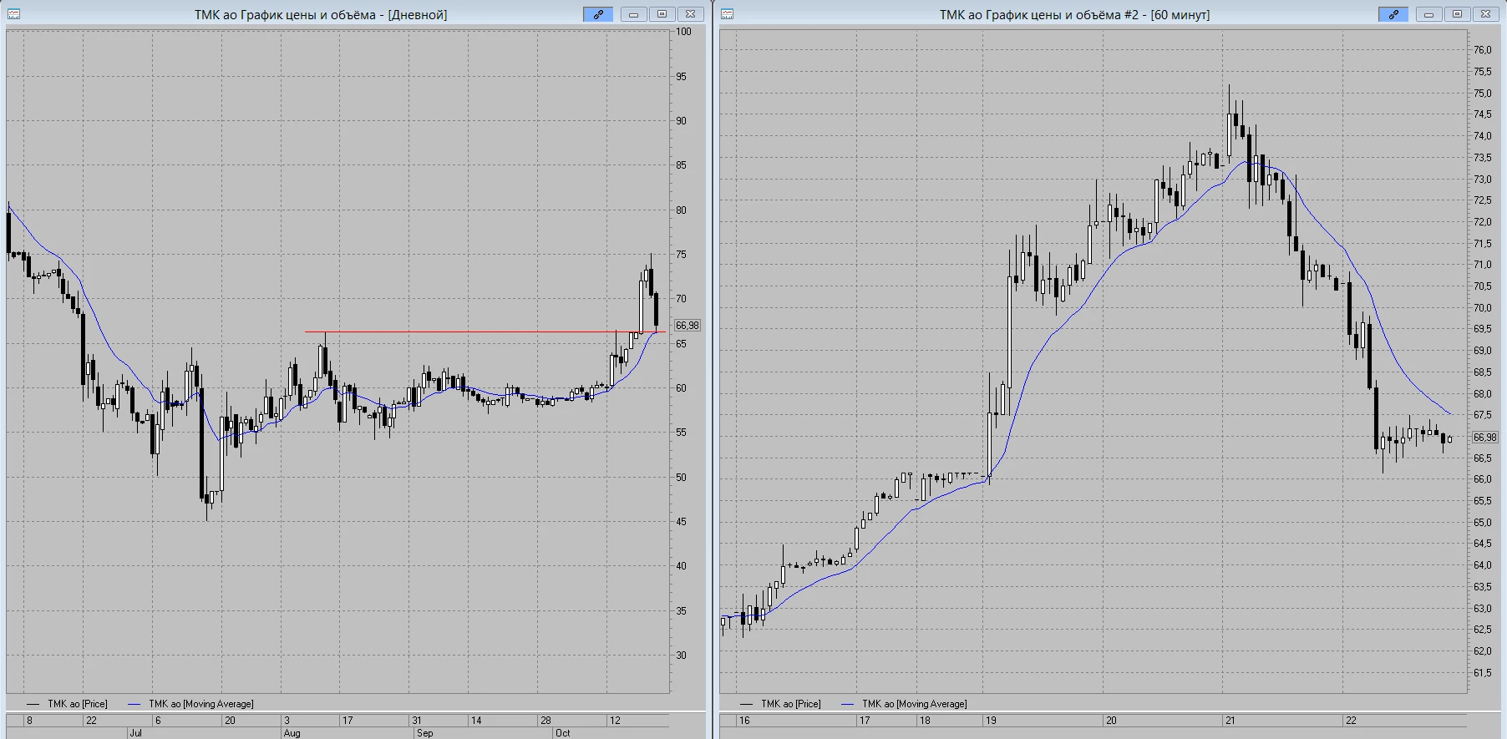Open the system menu icon of the 60 минут window

(x=727, y=14)
